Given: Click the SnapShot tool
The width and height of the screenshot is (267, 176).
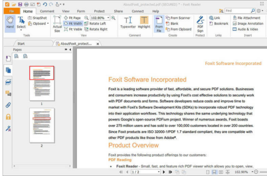Looking at the screenshot, I should (x=37, y=18).
